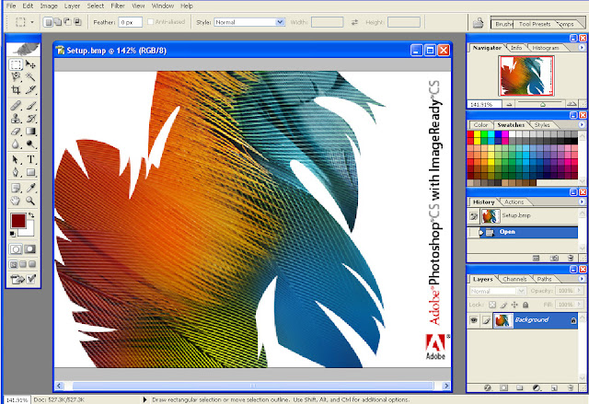This screenshot has width=589, height=404.
Task: Open the tool preset picker arrow
Action: pyautogui.click(x=32, y=22)
